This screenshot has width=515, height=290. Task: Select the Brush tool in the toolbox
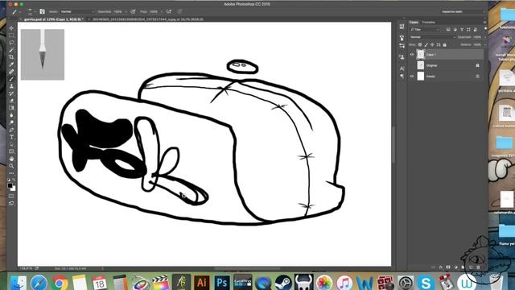tap(11, 79)
